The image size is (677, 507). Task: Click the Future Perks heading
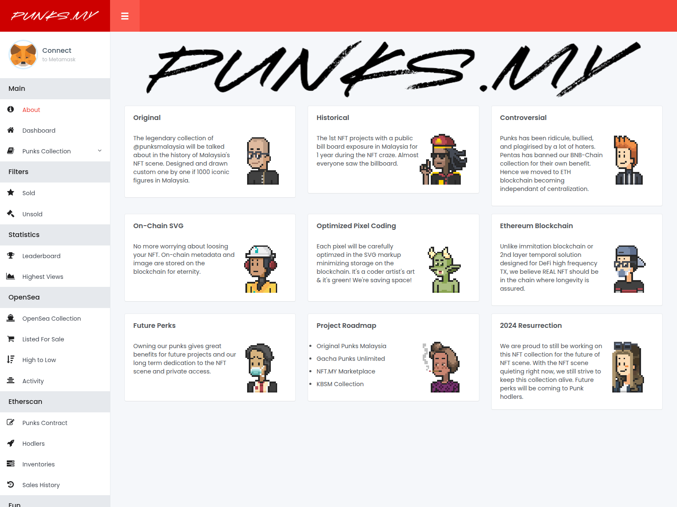154,325
